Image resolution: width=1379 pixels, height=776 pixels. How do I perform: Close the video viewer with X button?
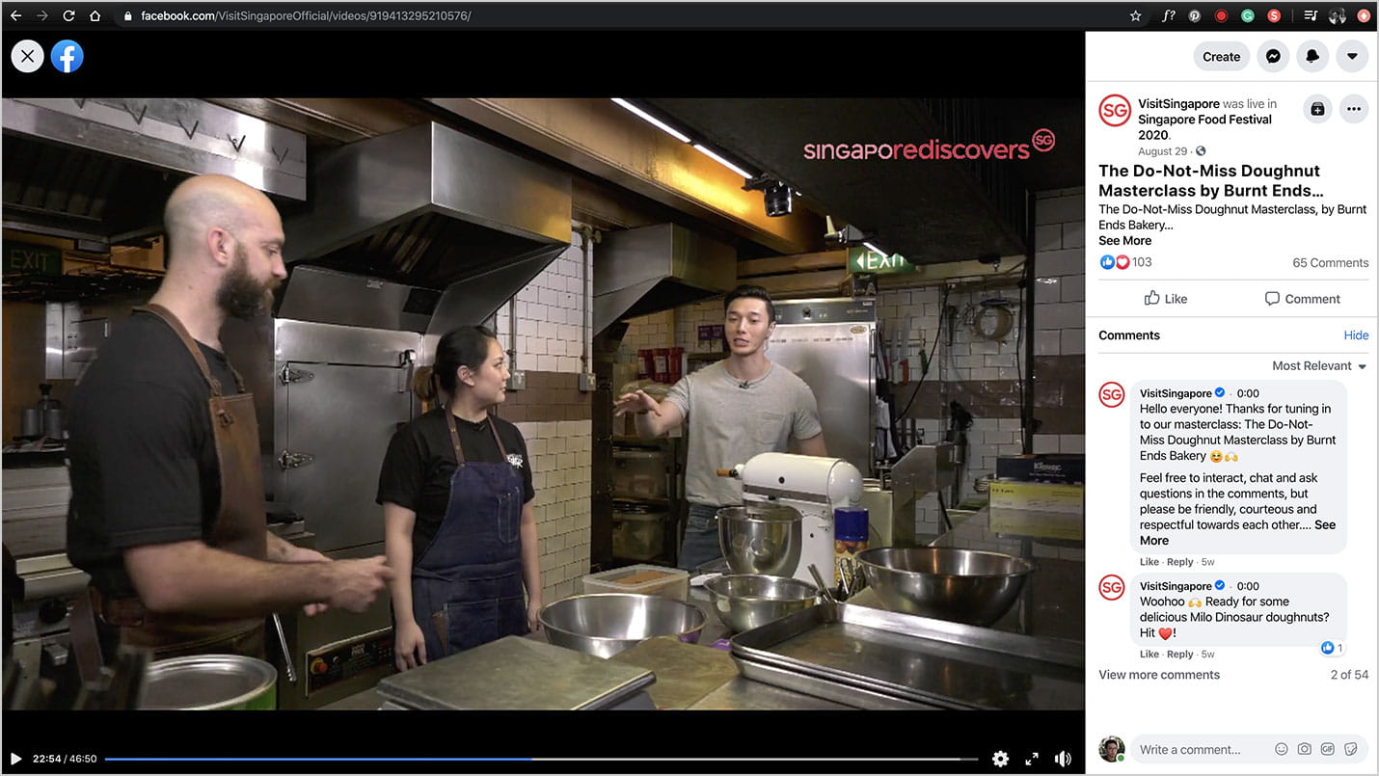tap(27, 56)
